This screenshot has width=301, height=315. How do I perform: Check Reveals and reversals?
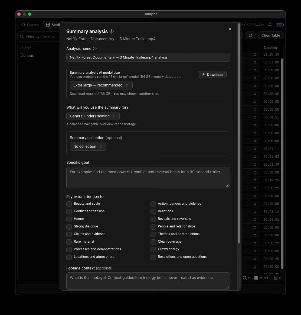[153, 219]
